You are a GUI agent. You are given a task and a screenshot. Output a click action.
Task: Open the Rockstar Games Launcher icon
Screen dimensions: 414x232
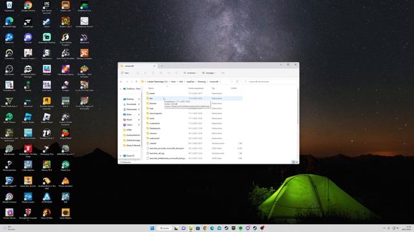pos(47,103)
